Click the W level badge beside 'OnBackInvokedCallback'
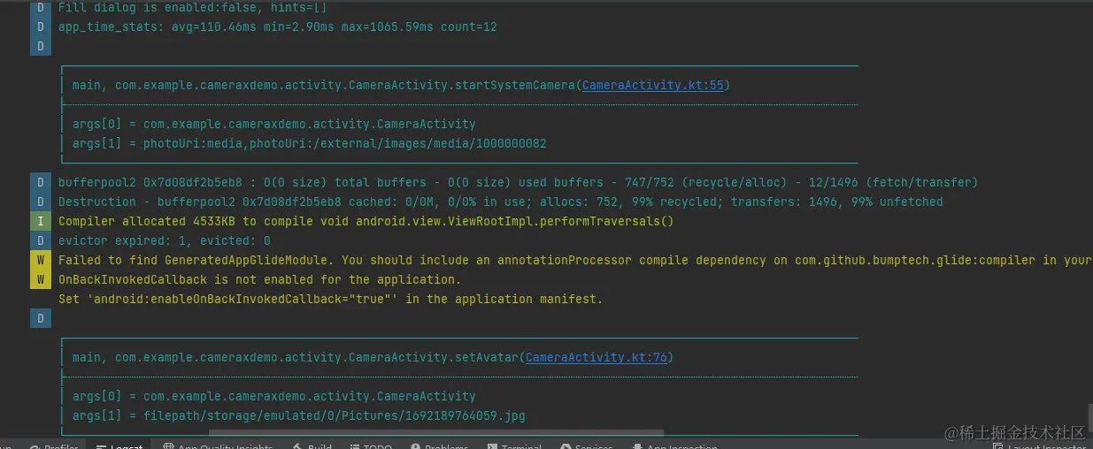1093x449 pixels. coord(41,279)
